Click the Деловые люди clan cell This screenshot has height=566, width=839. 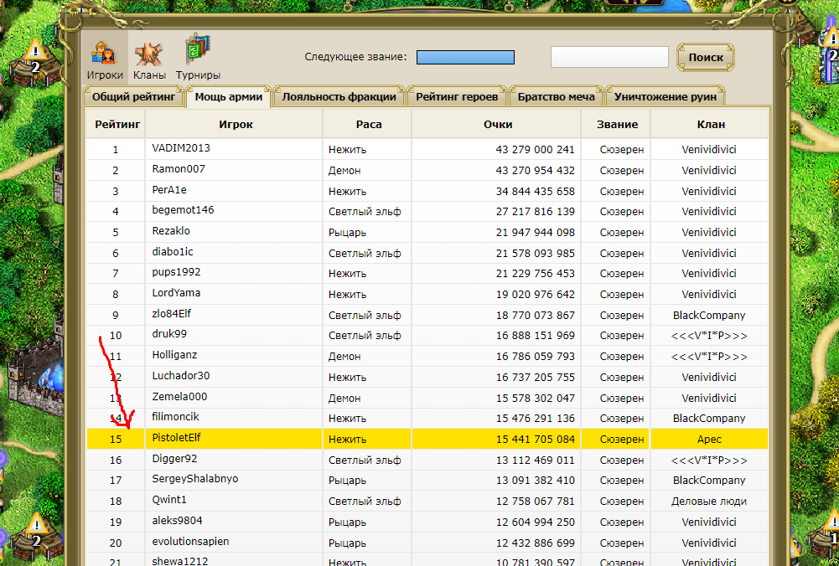[709, 502]
